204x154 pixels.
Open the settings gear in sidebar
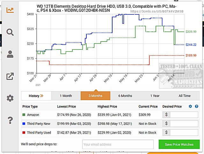tap(10, 98)
